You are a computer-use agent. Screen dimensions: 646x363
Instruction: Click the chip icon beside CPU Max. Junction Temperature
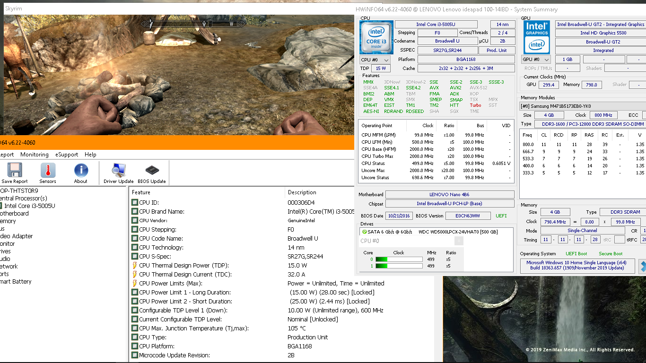135,328
